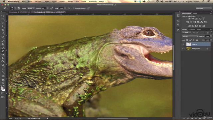Add a Channel Mixer adjustment
The width and height of the screenshot is (213, 120).
tap(202, 22)
